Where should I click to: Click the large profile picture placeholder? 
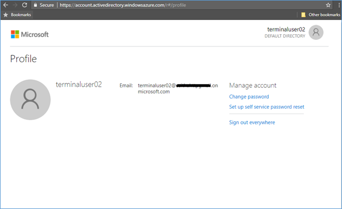[30, 100]
